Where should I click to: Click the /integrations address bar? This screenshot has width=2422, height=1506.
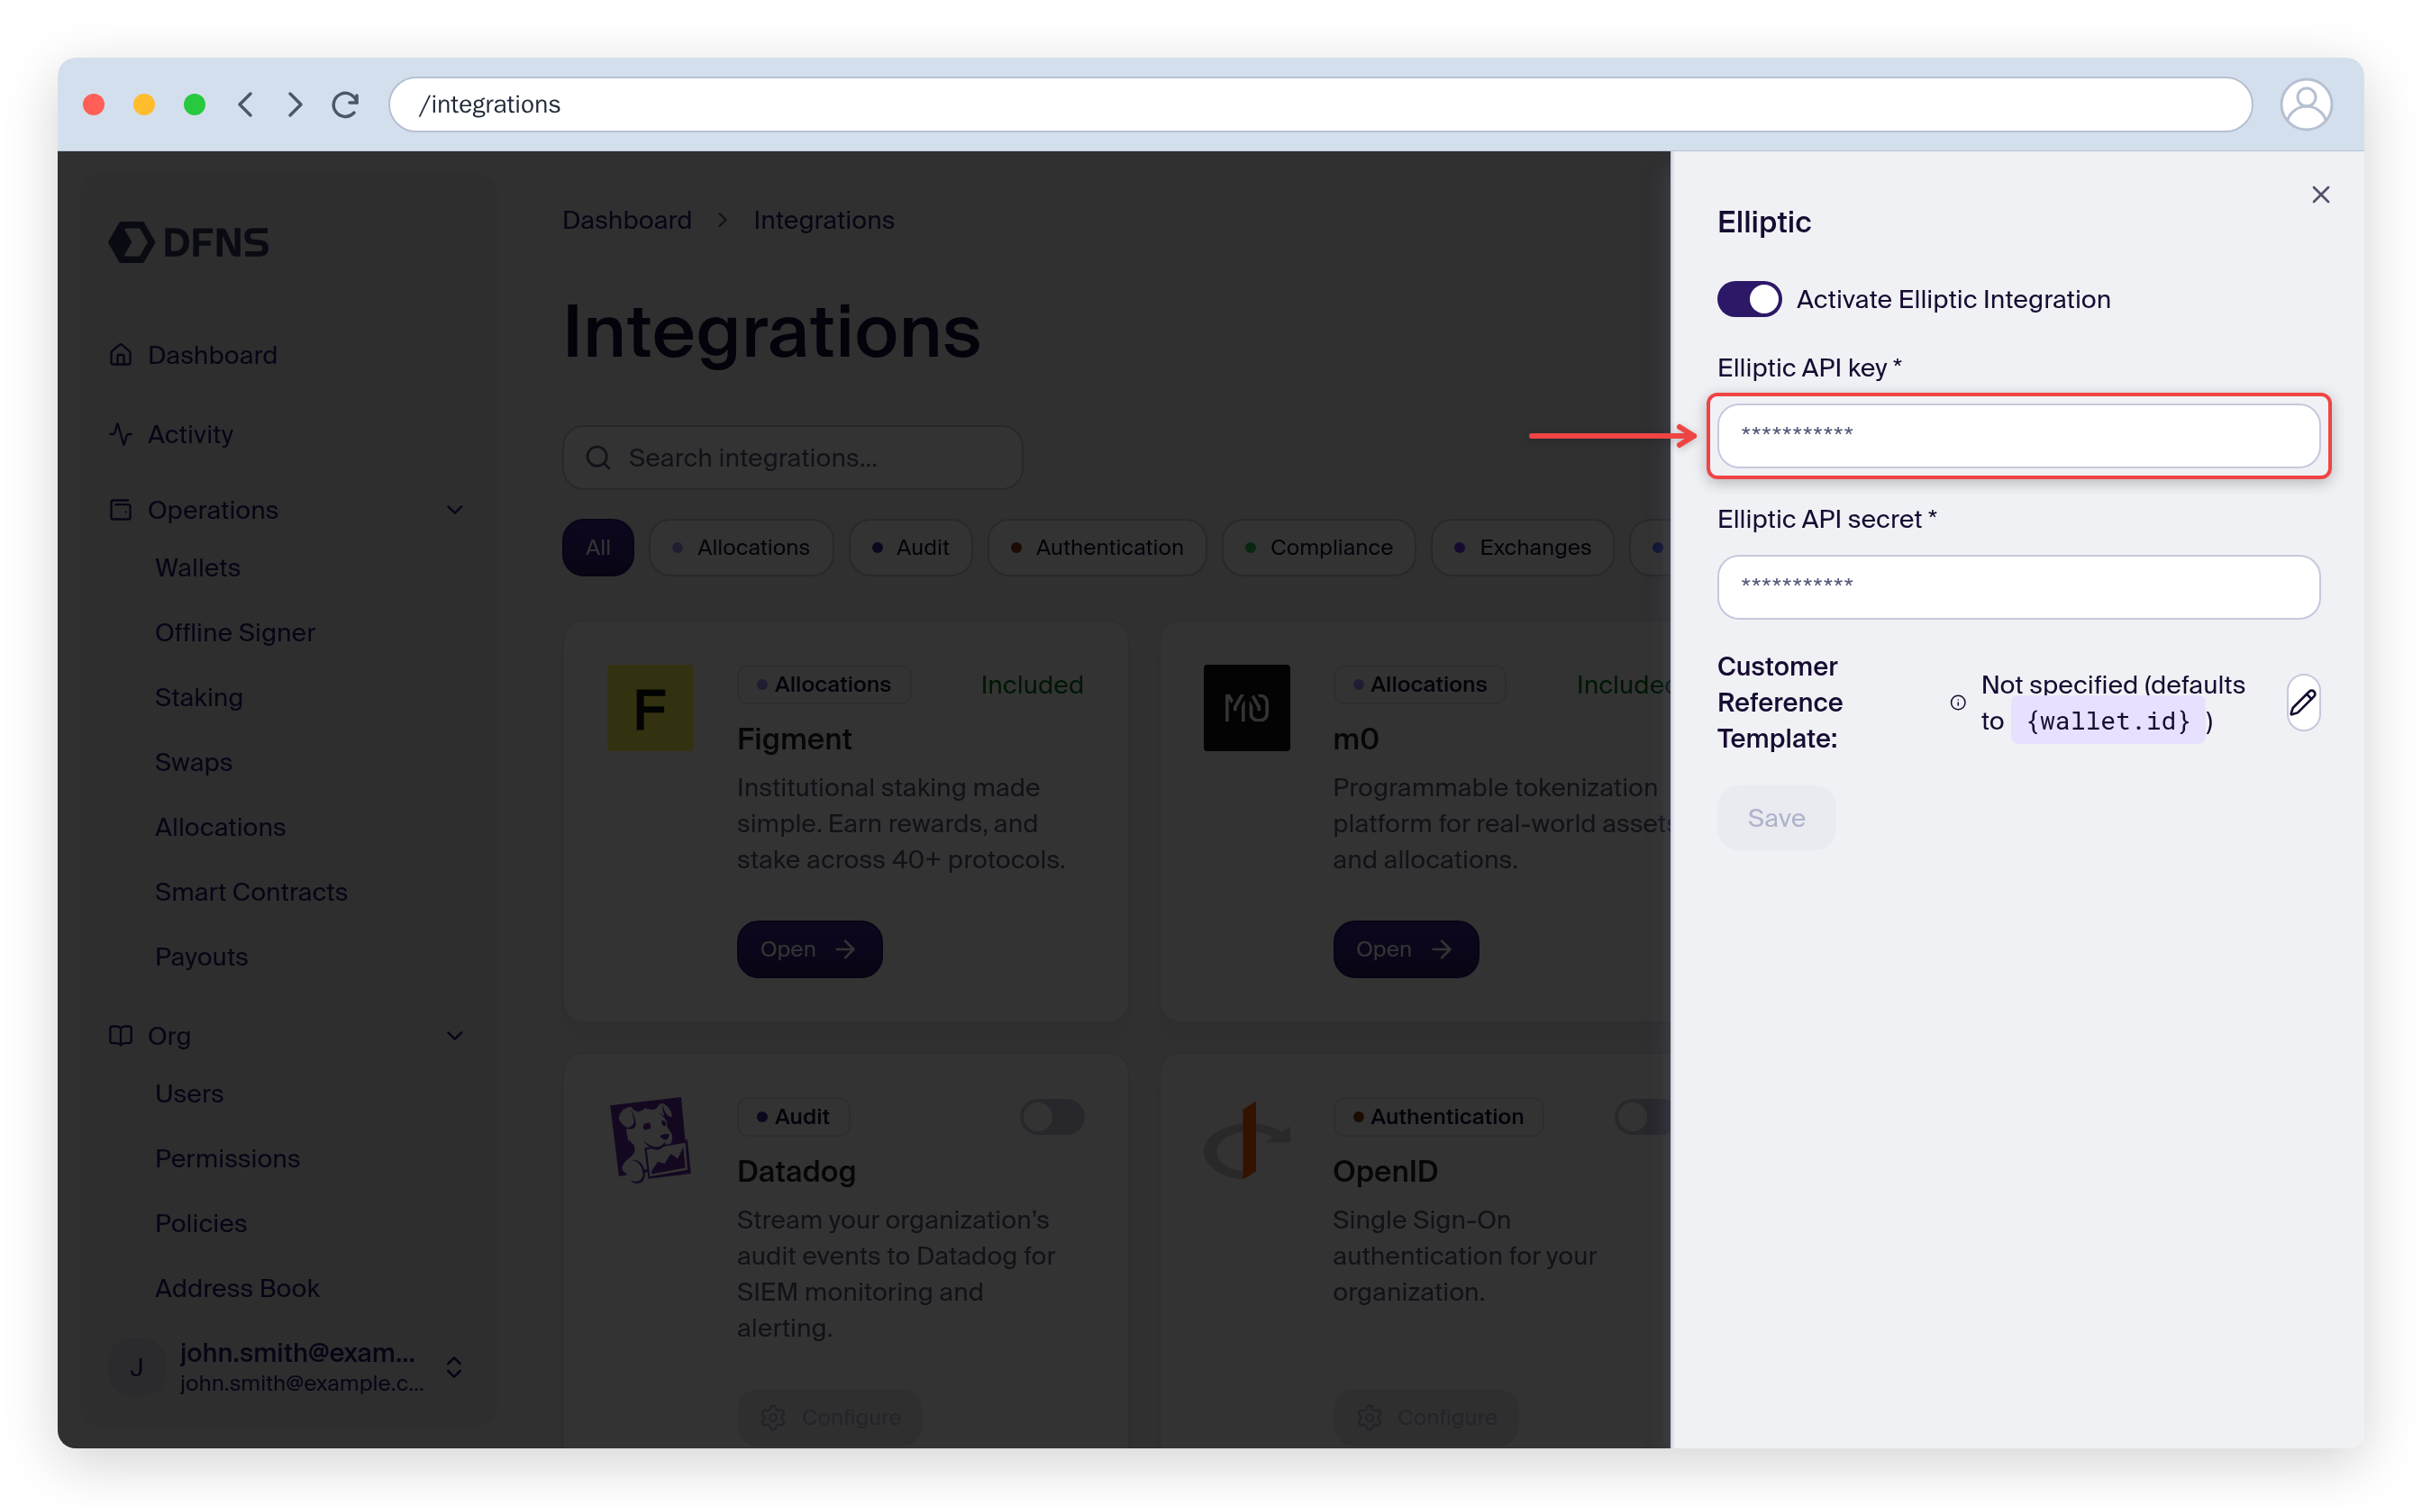click(x=1320, y=104)
